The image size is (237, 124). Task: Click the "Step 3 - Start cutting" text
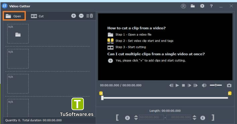pyautogui.click(x=131, y=47)
